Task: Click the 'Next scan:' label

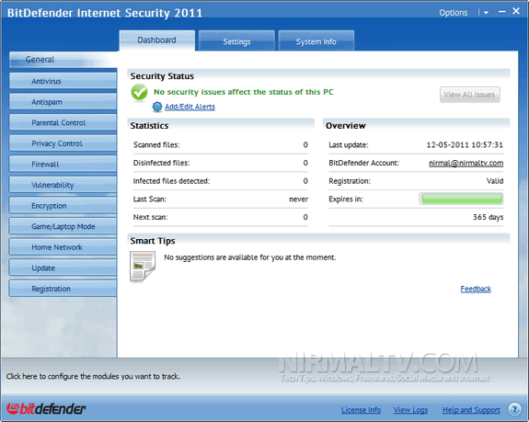Action: (x=151, y=217)
